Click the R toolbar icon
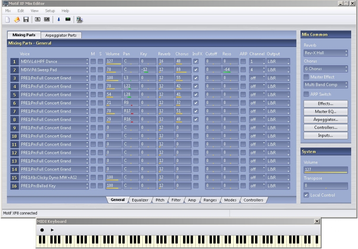358x249 pixels. 37,19
